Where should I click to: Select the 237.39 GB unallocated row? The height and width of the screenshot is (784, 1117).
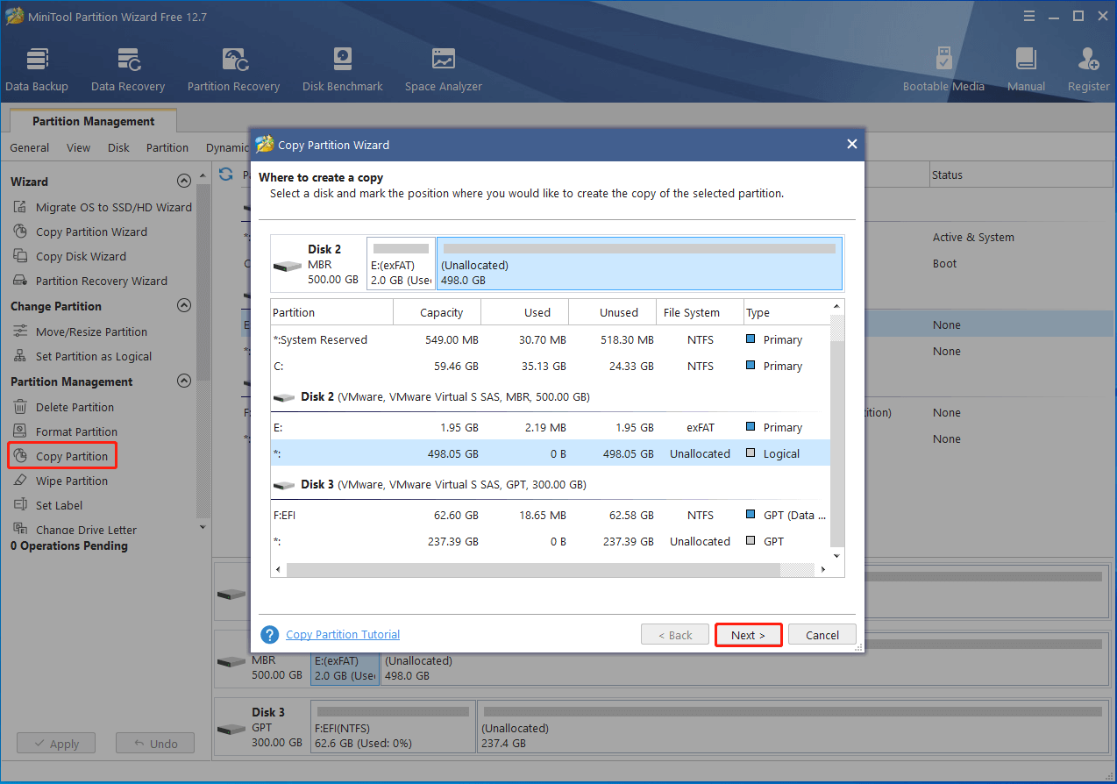pos(550,542)
